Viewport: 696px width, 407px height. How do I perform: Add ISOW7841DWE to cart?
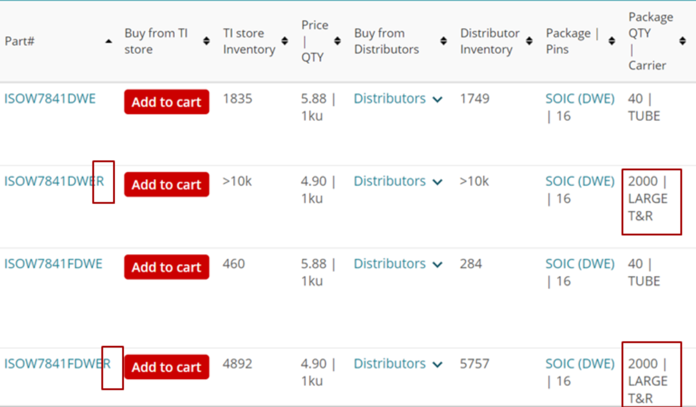pos(166,102)
